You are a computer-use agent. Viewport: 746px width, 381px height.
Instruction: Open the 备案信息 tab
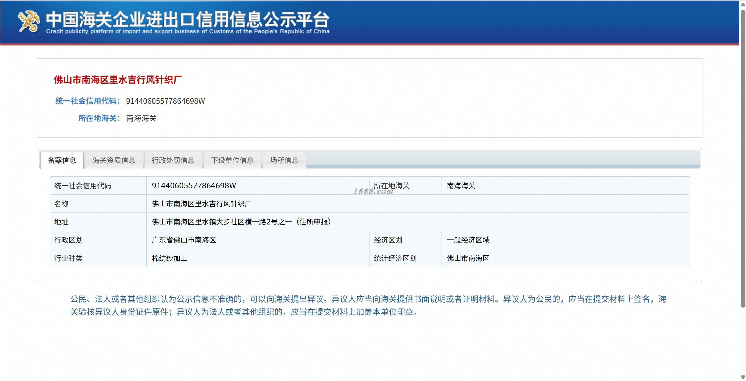coord(62,160)
